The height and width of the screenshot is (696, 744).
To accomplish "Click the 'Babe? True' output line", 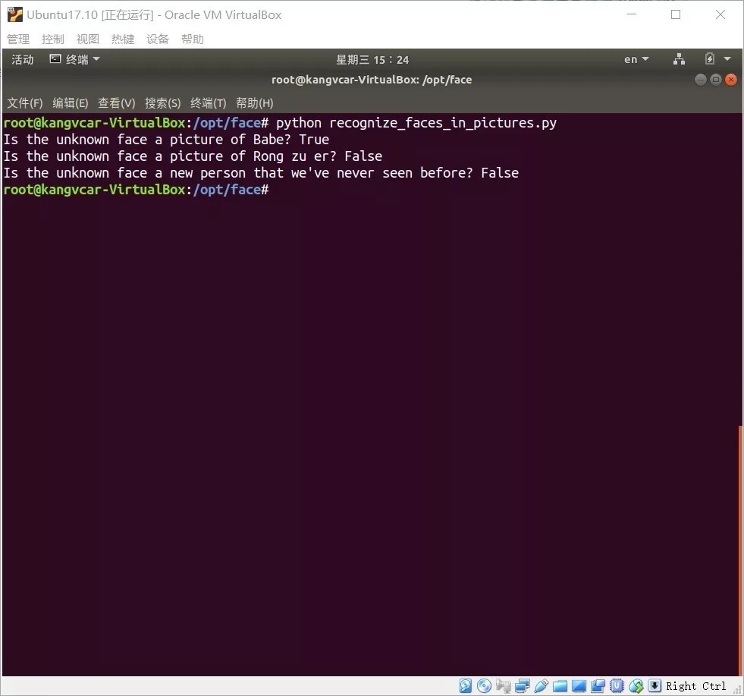I will (x=166, y=140).
